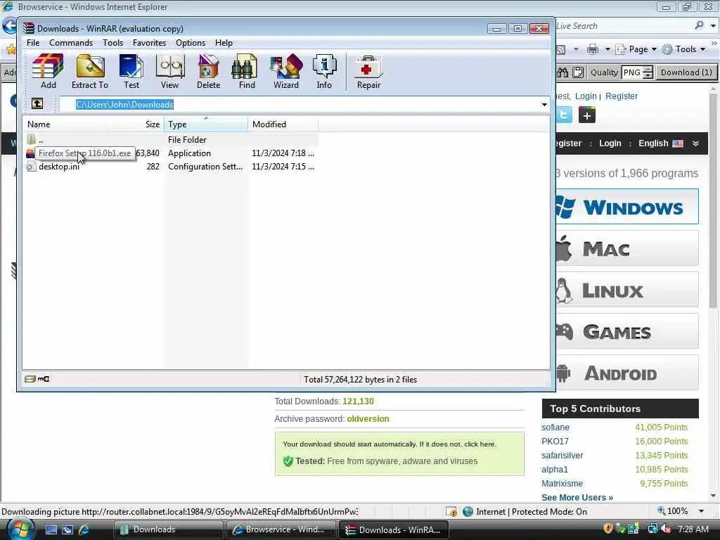Open the View tool in WinRAR

click(x=170, y=71)
